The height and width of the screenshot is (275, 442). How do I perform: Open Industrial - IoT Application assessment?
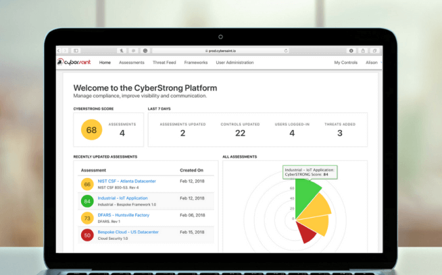point(122,198)
